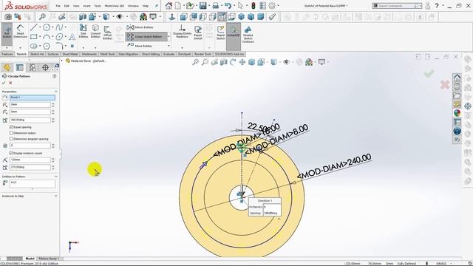The height and width of the screenshot is (266, 473).
Task: Click Move Entities
Action: tap(140, 46)
